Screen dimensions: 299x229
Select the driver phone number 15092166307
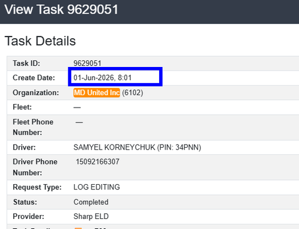click(97, 161)
